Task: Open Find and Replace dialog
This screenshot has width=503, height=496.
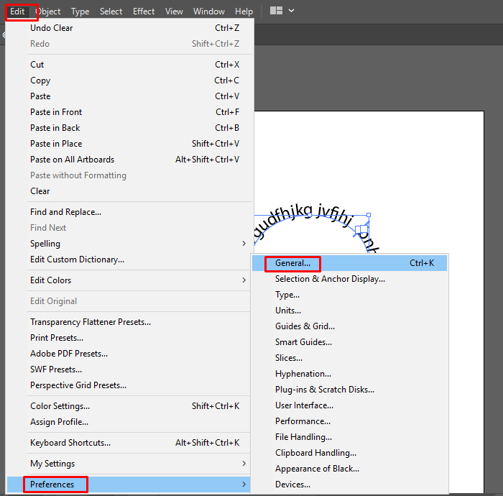Action: tap(65, 212)
